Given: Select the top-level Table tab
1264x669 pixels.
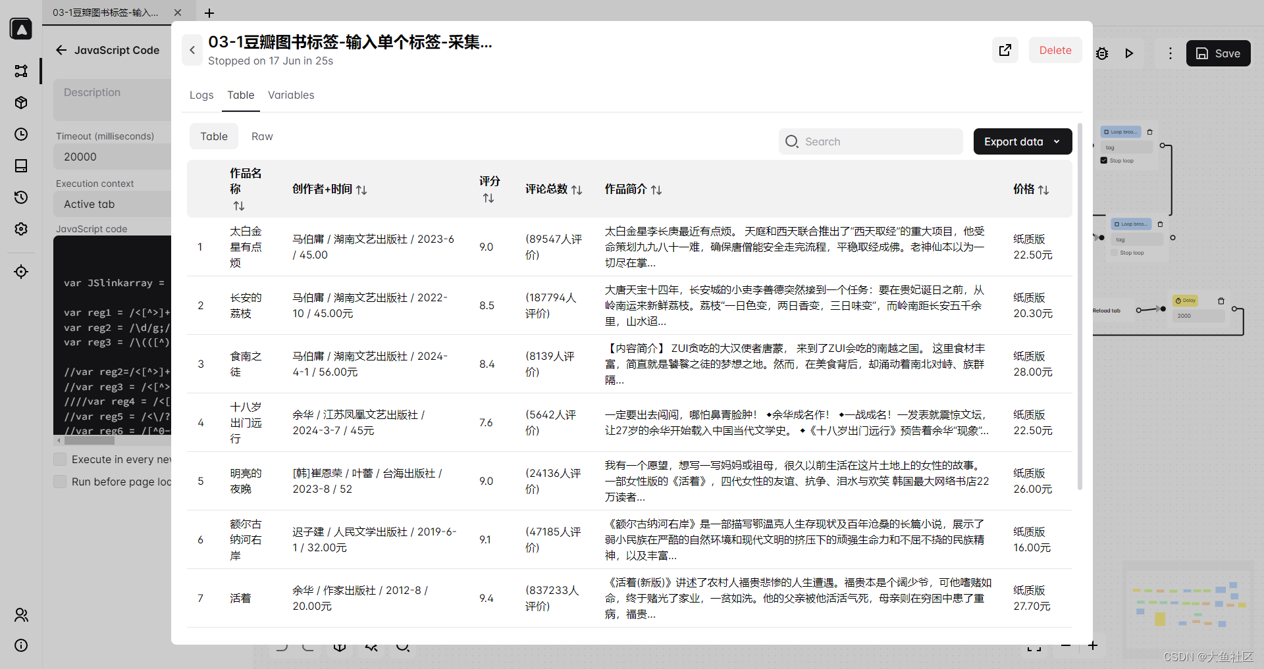Looking at the screenshot, I should click(241, 95).
